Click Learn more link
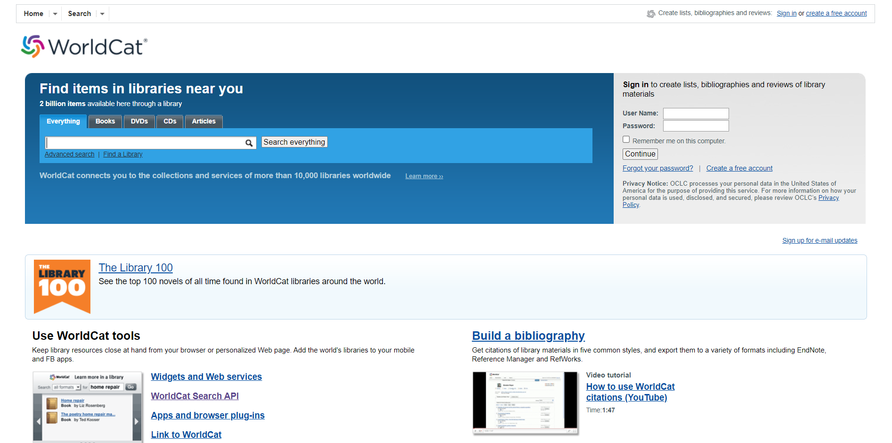This screenshot has width=892, height=443. (x=424, y=176)
